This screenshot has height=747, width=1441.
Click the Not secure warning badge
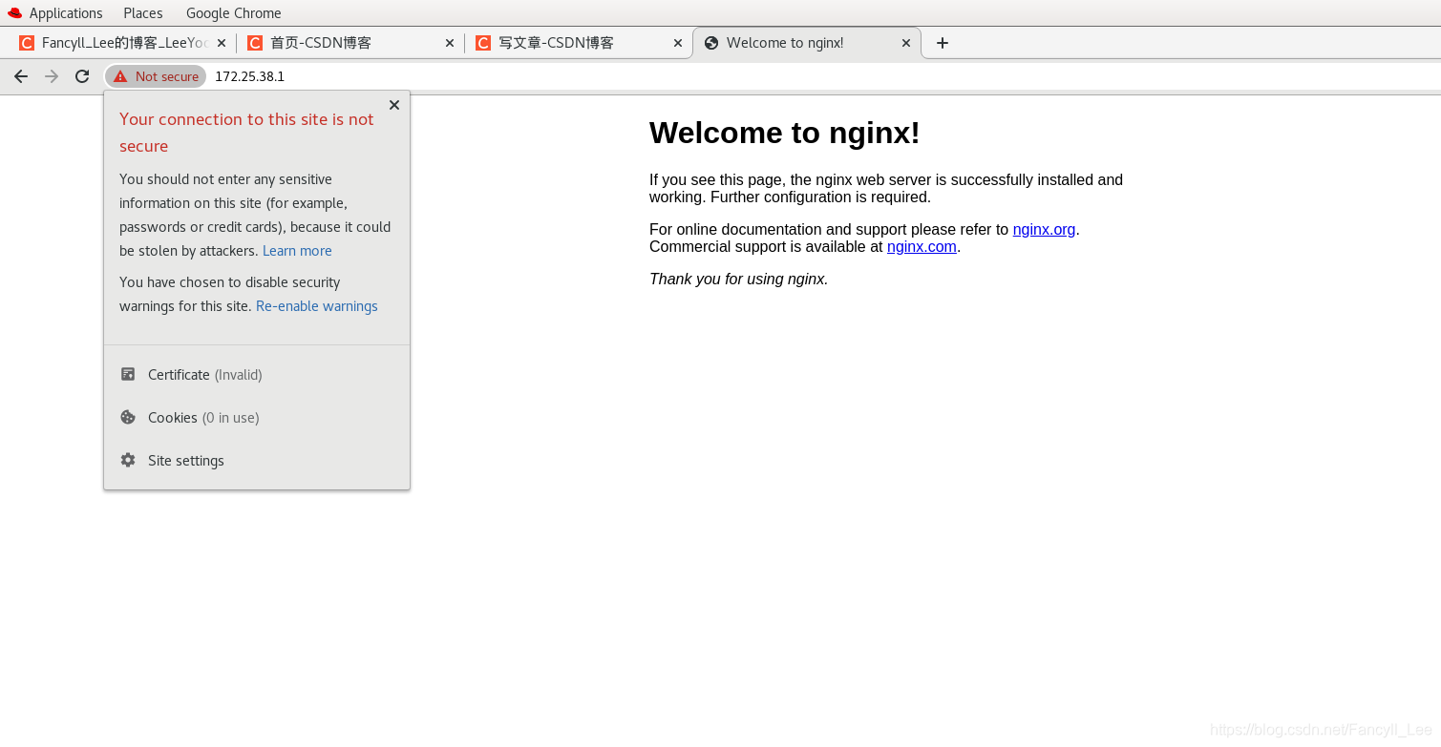point(156,76)
